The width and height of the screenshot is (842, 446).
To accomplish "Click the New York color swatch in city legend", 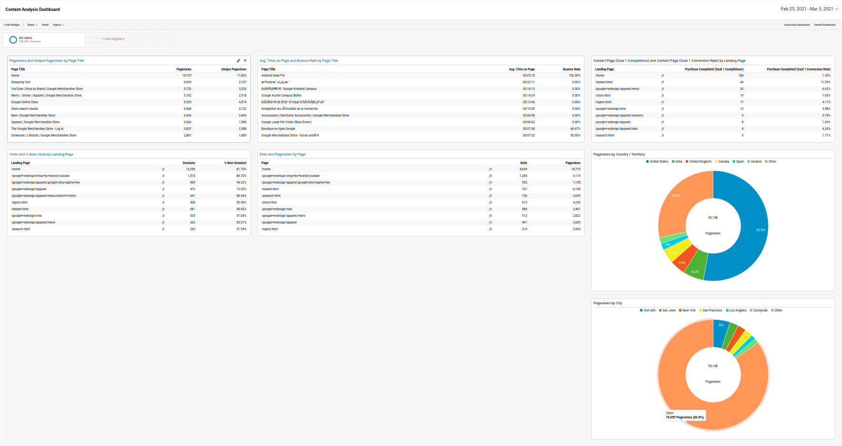I will [679, 310].
